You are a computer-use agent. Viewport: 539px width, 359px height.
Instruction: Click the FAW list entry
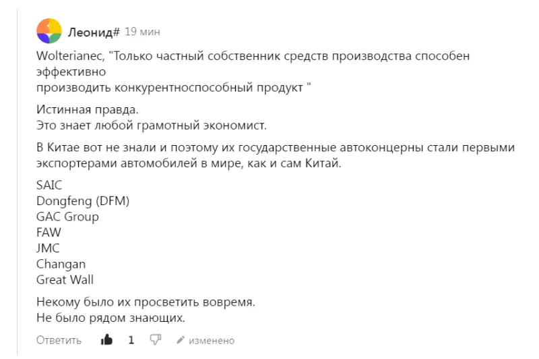[x=49, y=232]
